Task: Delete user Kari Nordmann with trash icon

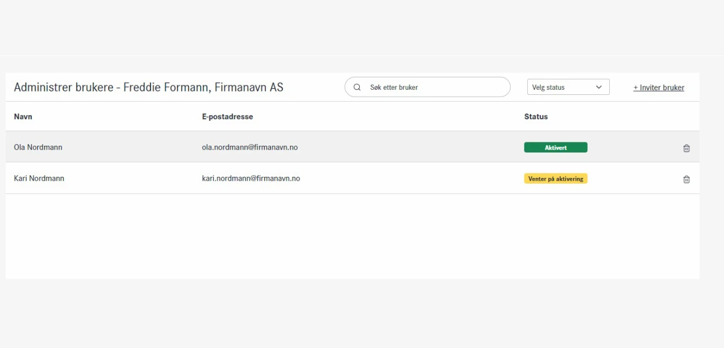Action: (x=686, y=179)
